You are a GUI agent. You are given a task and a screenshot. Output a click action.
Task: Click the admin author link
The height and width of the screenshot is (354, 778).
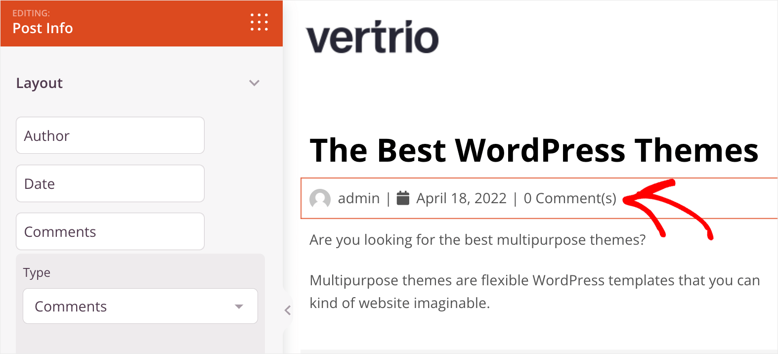point(359,198)
